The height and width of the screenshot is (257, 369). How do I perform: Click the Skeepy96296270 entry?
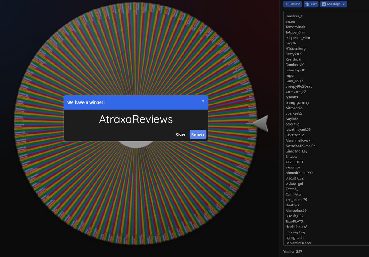coord(299,86)
